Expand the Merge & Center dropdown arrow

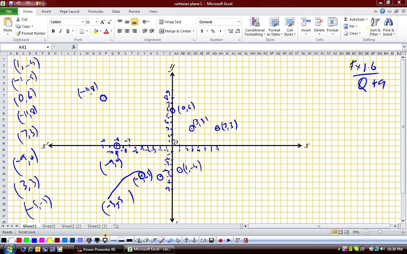tap(194, 31)
